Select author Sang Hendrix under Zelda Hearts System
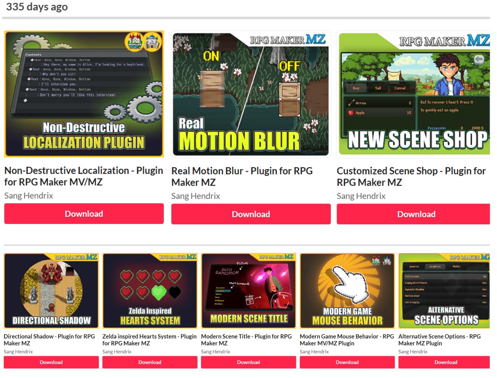This screenshot has height=378, width=497. point(117,352)
